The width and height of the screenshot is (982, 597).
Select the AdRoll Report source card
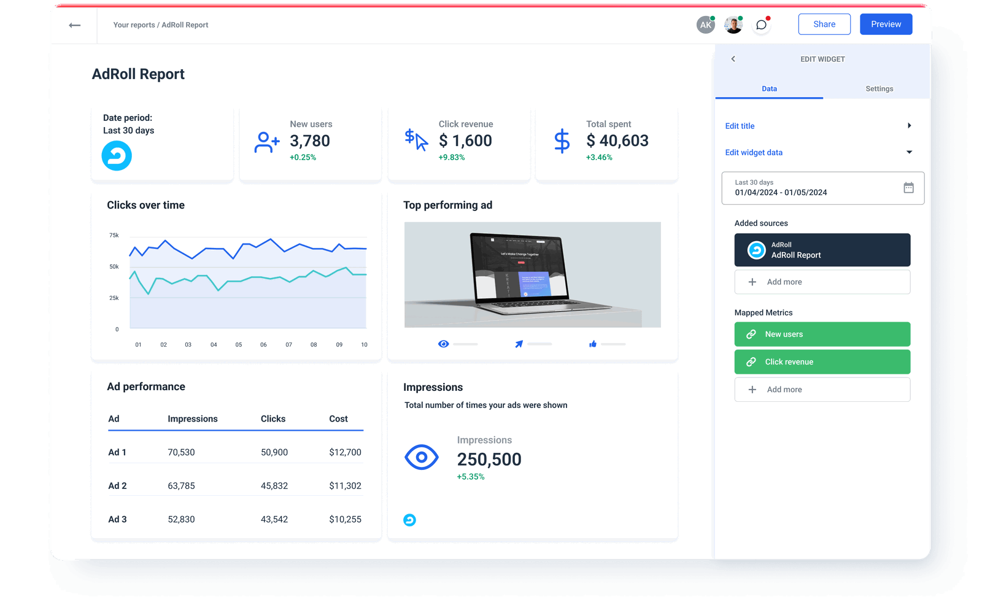[x=822, y=250]
